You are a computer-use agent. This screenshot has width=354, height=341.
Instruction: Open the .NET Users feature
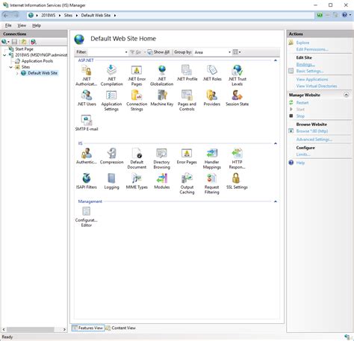87,98
